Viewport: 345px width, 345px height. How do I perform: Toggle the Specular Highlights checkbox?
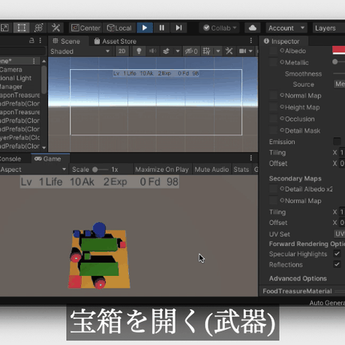pyautogui.click(x=337, y=253)
